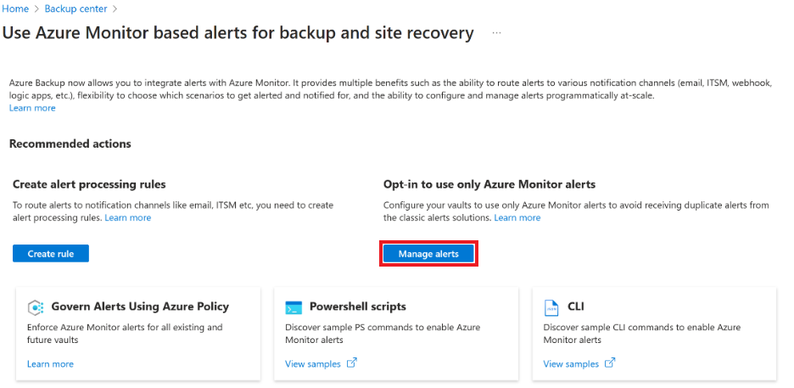Open View samples in Powershell scripts card
Viewport: 794px width, 388px height.
pos(313,363)
